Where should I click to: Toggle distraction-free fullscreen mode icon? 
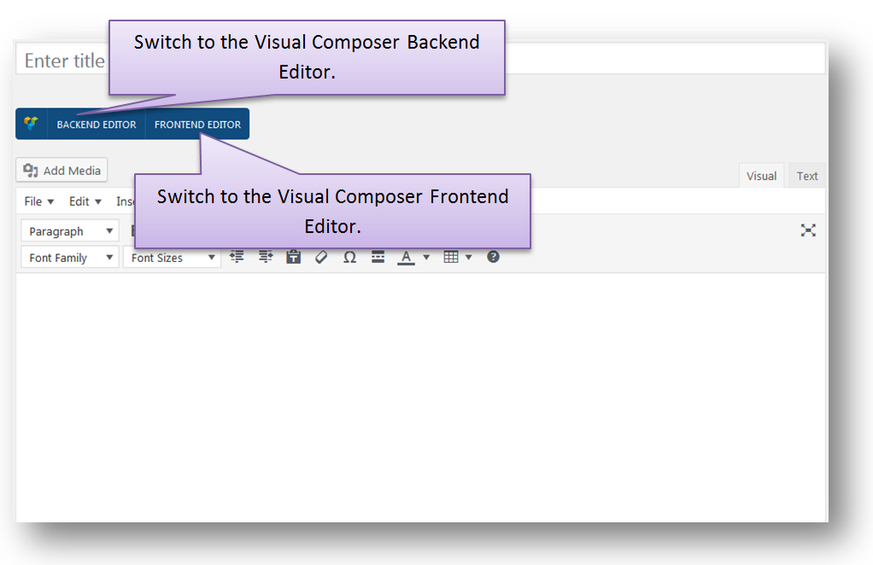tap(808, 230)
